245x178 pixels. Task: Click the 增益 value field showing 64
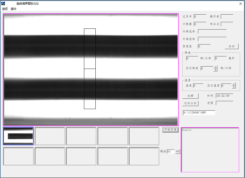pyautogui.click(x=171, y=152)
